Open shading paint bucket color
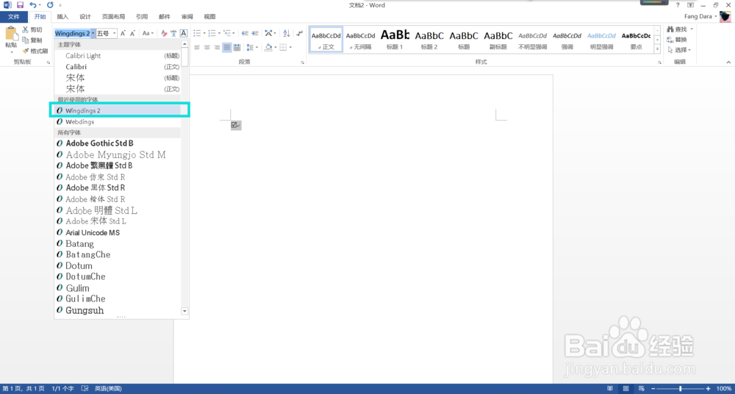 click(x=268, y=47)
